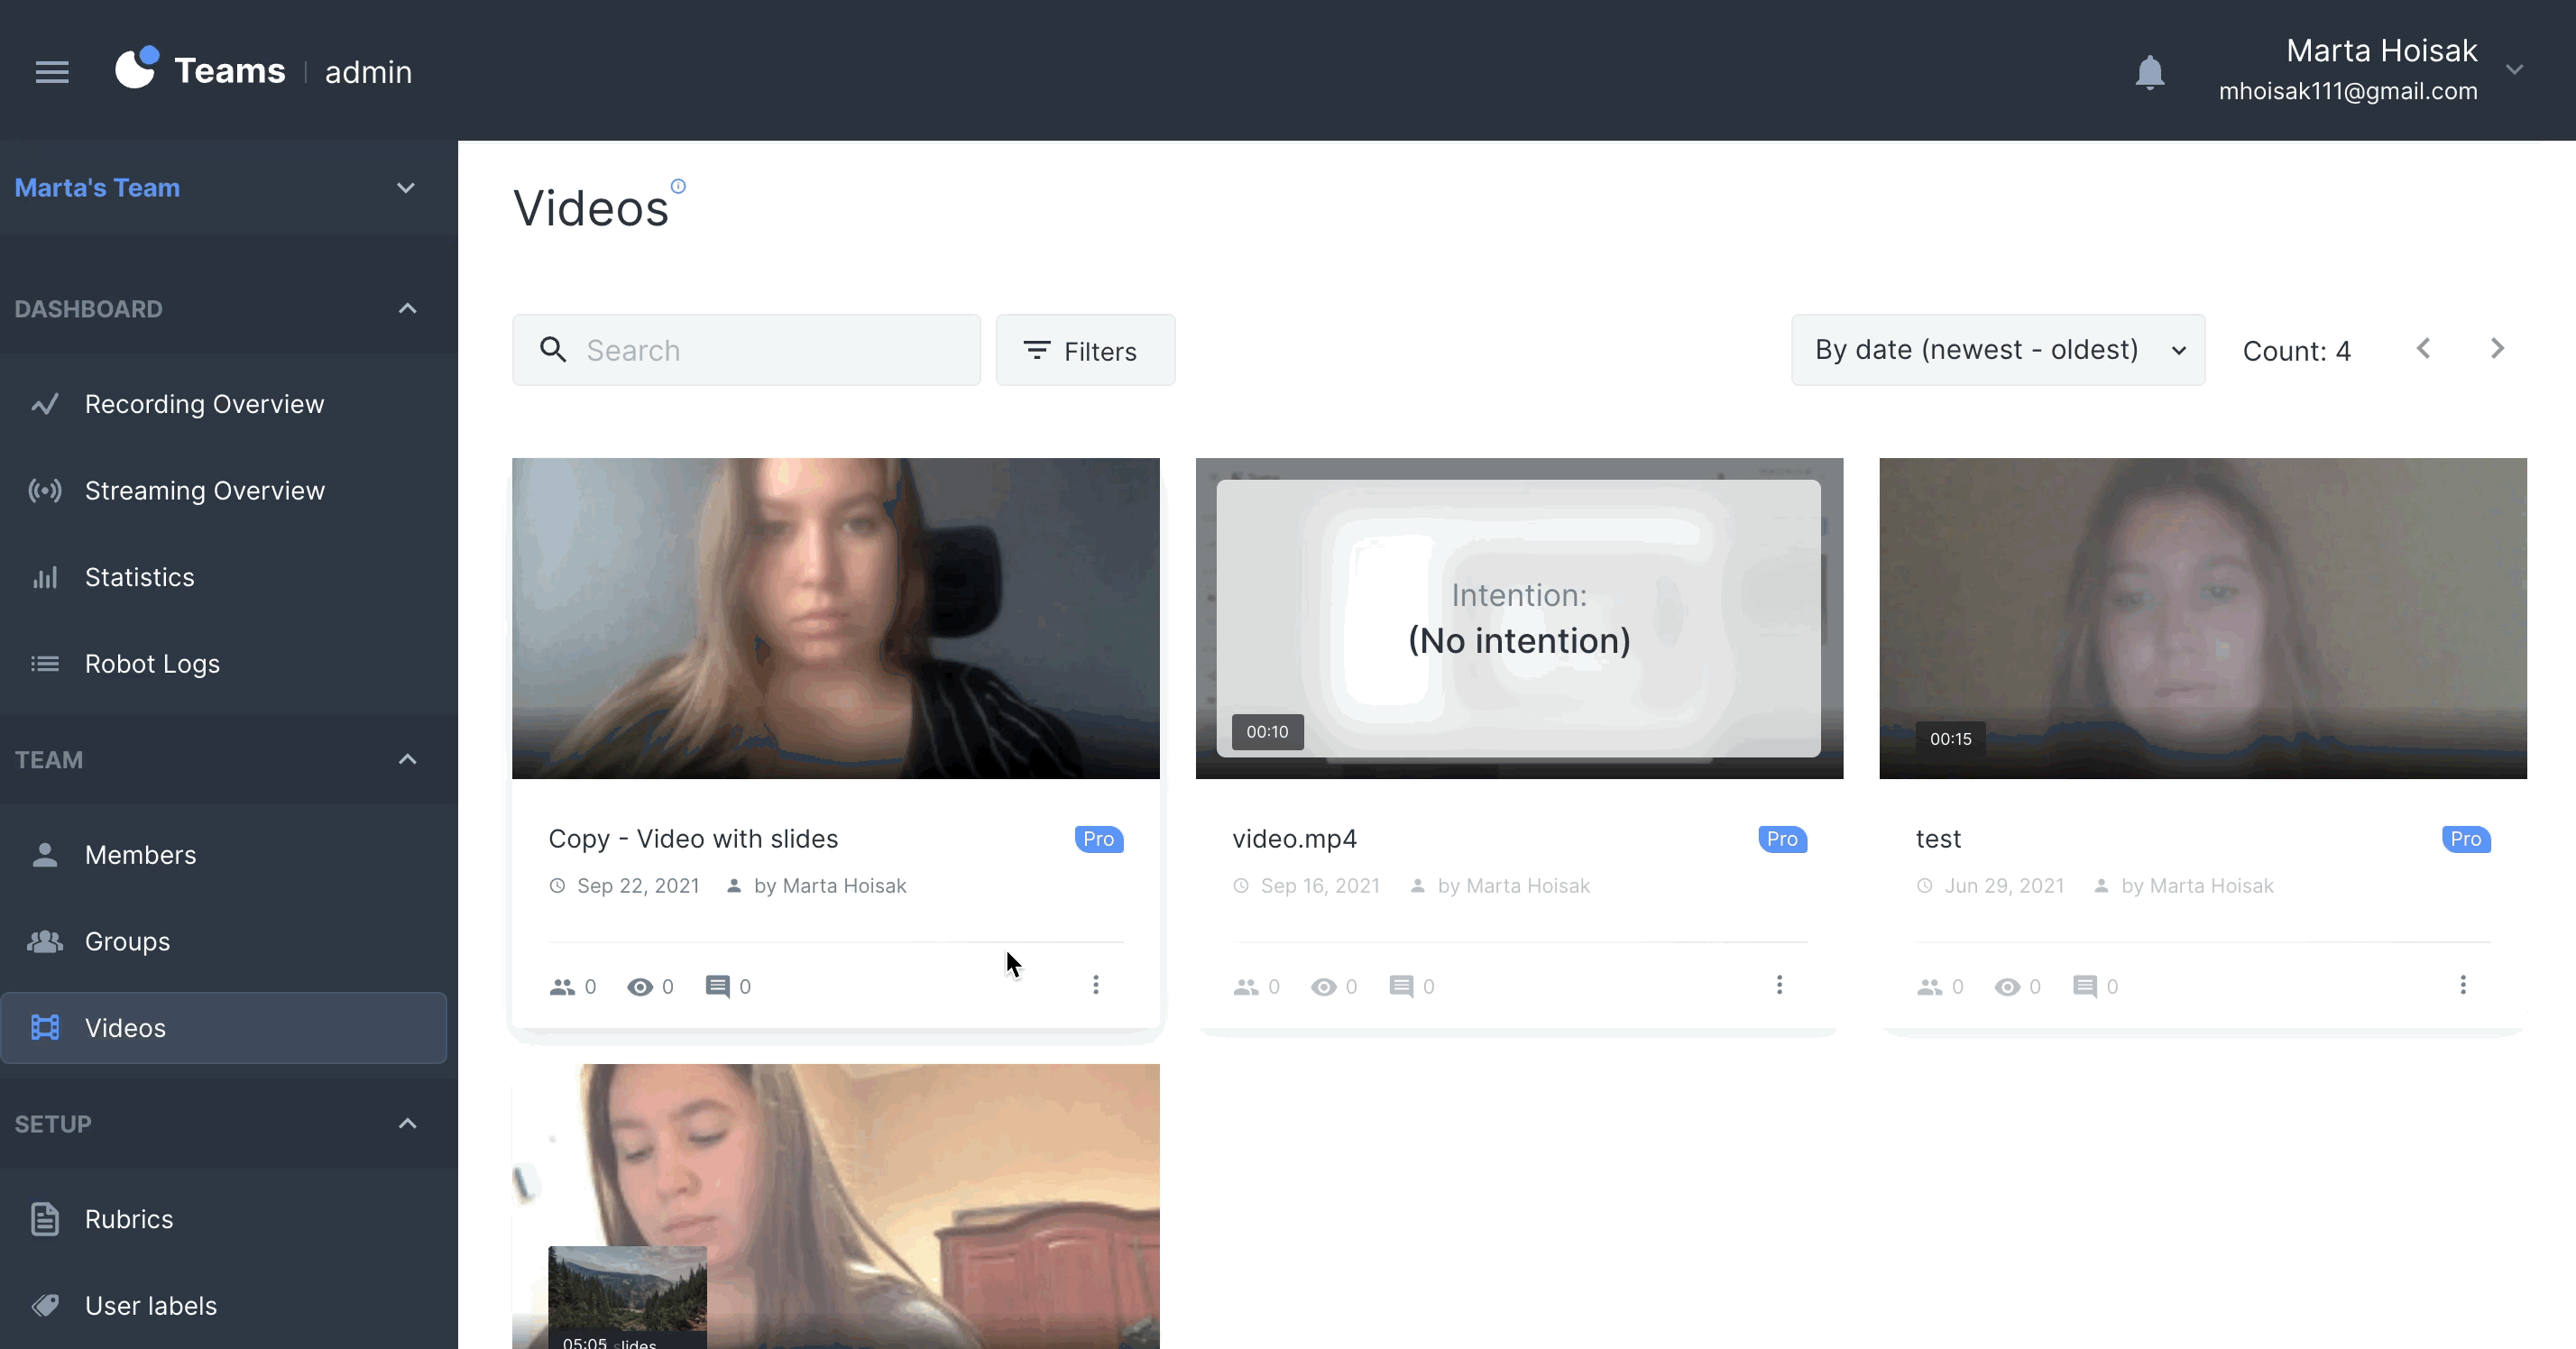Click the notifications bell icon
The height and width of the screenshot is (1349, 2576).
tap(2149, 72)
